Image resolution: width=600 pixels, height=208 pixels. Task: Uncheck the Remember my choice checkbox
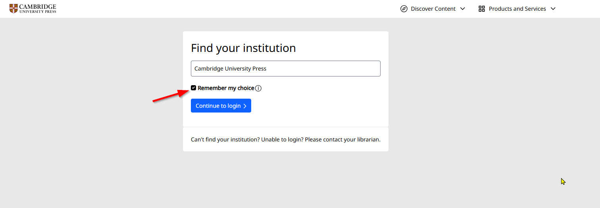194,88
